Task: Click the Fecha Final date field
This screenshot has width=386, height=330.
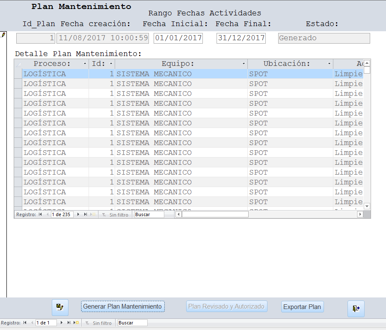Action: tap(241, 38)
